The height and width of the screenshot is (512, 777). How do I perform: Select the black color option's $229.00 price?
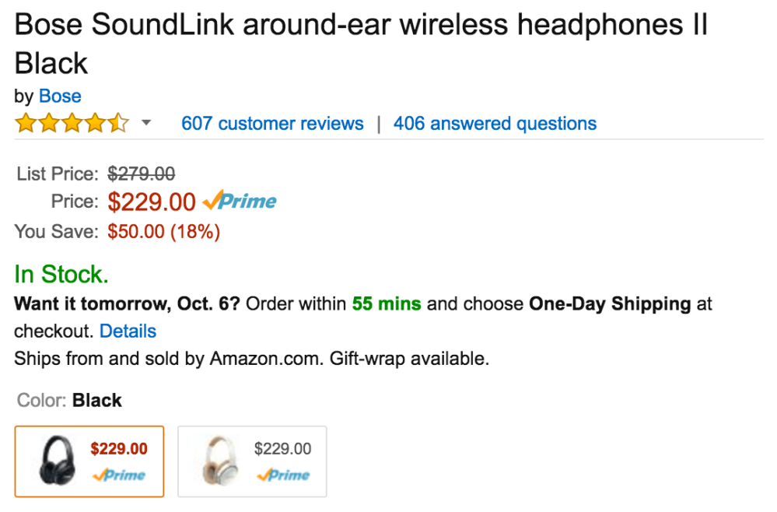(118, 449)
